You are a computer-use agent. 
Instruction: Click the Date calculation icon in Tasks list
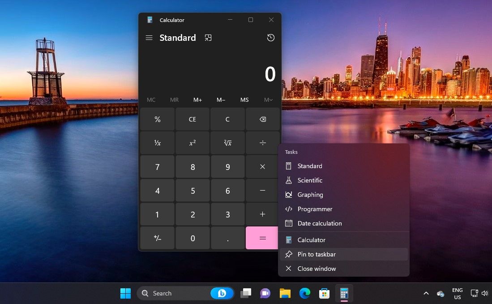(288, 223)
